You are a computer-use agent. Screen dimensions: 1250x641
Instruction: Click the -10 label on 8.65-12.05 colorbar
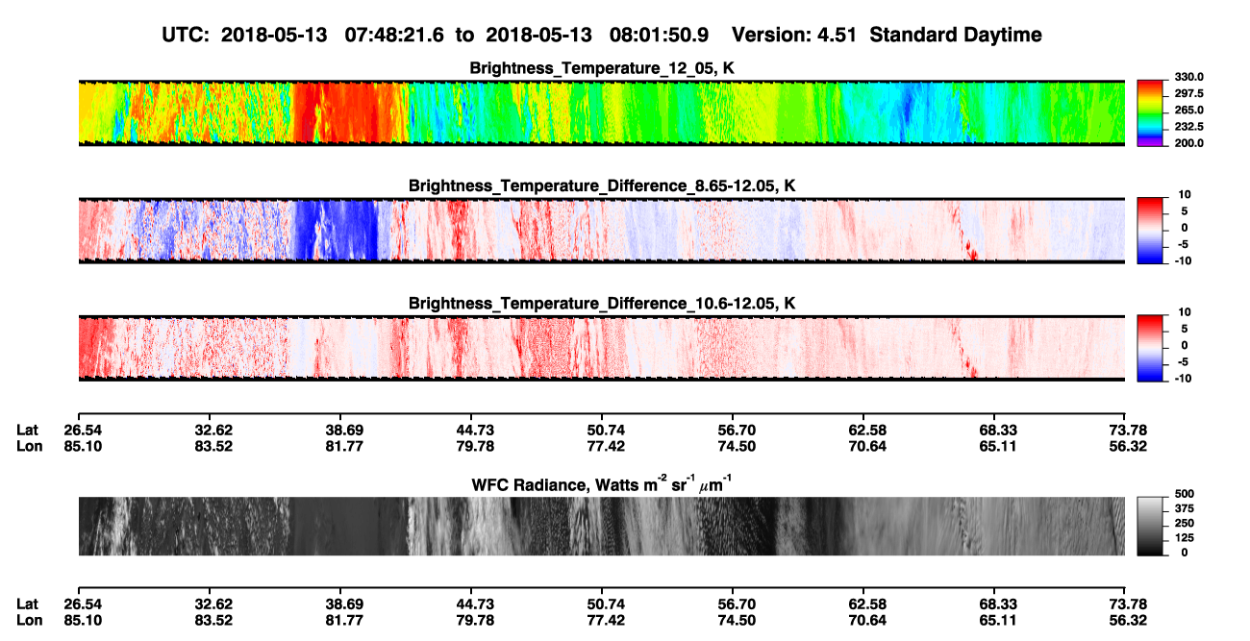pos(1182,260)
